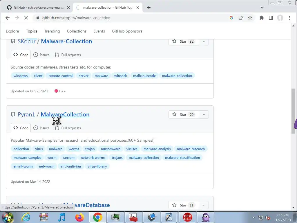
Task: Expand the star list dropdown for SKocur repo
Action: (204, 41)
